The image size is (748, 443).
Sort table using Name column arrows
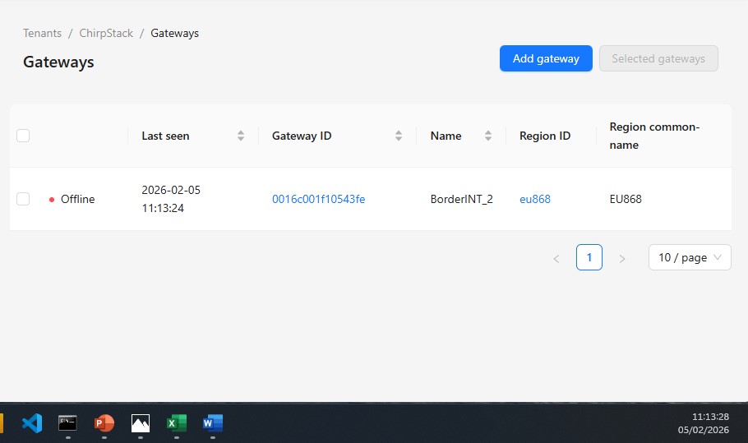point(488,136)
